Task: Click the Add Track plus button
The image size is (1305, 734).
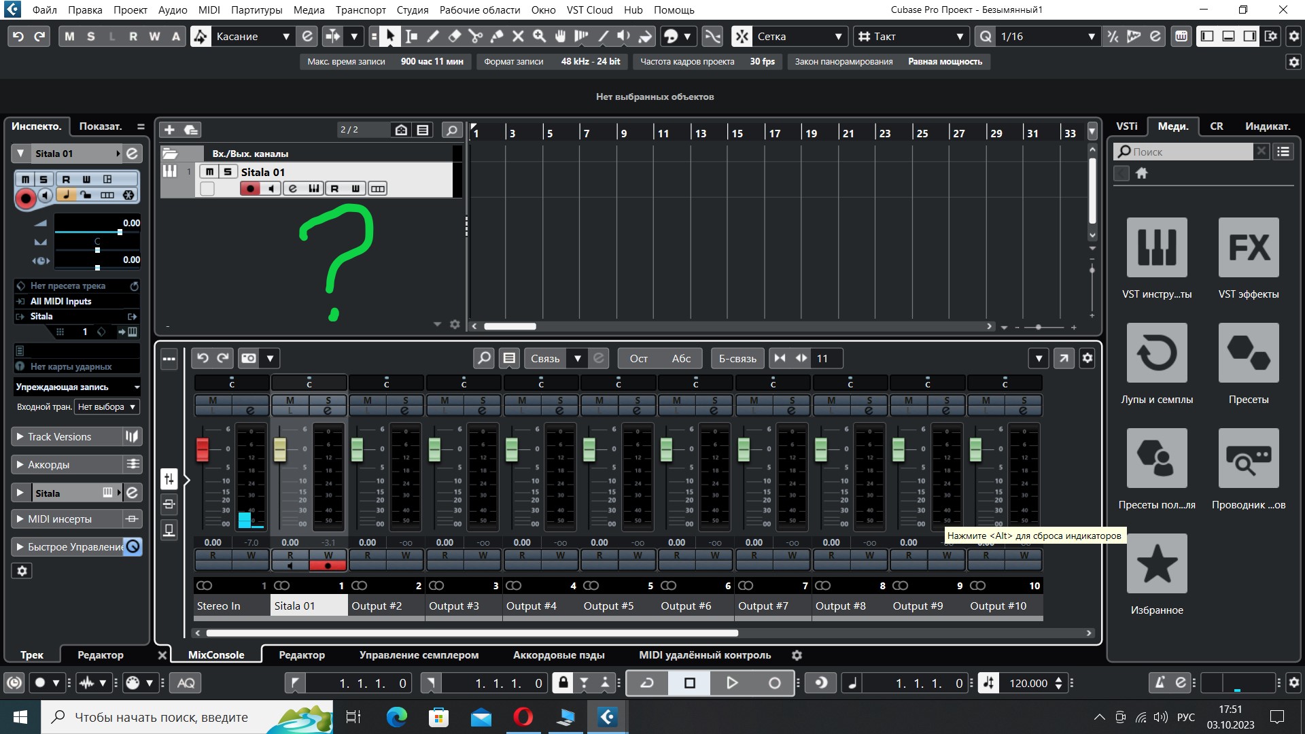Action: tap(169, 129)
